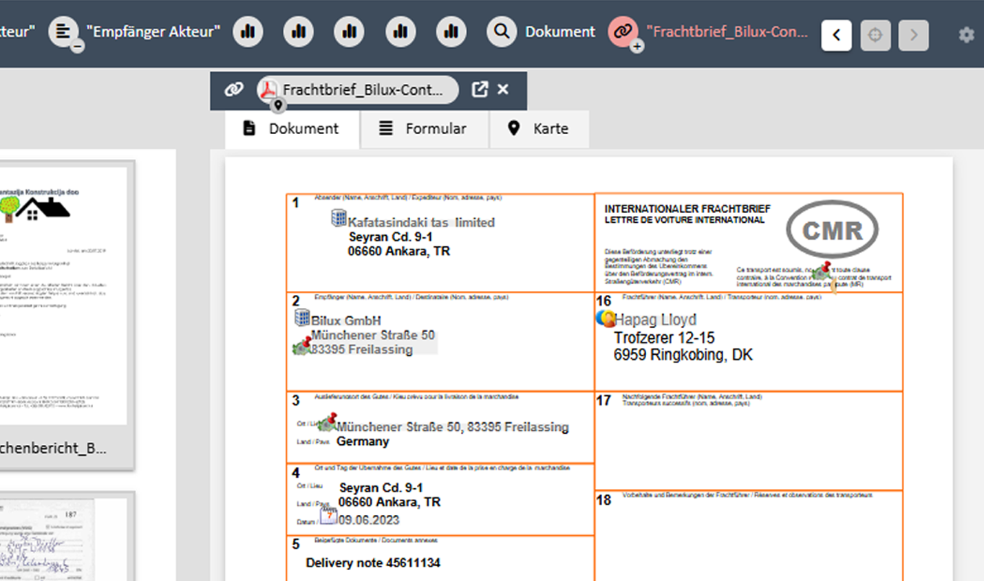
Task: Close the Frachtbrief_Bilux-Cont... document tab
Action: [503, 89]
